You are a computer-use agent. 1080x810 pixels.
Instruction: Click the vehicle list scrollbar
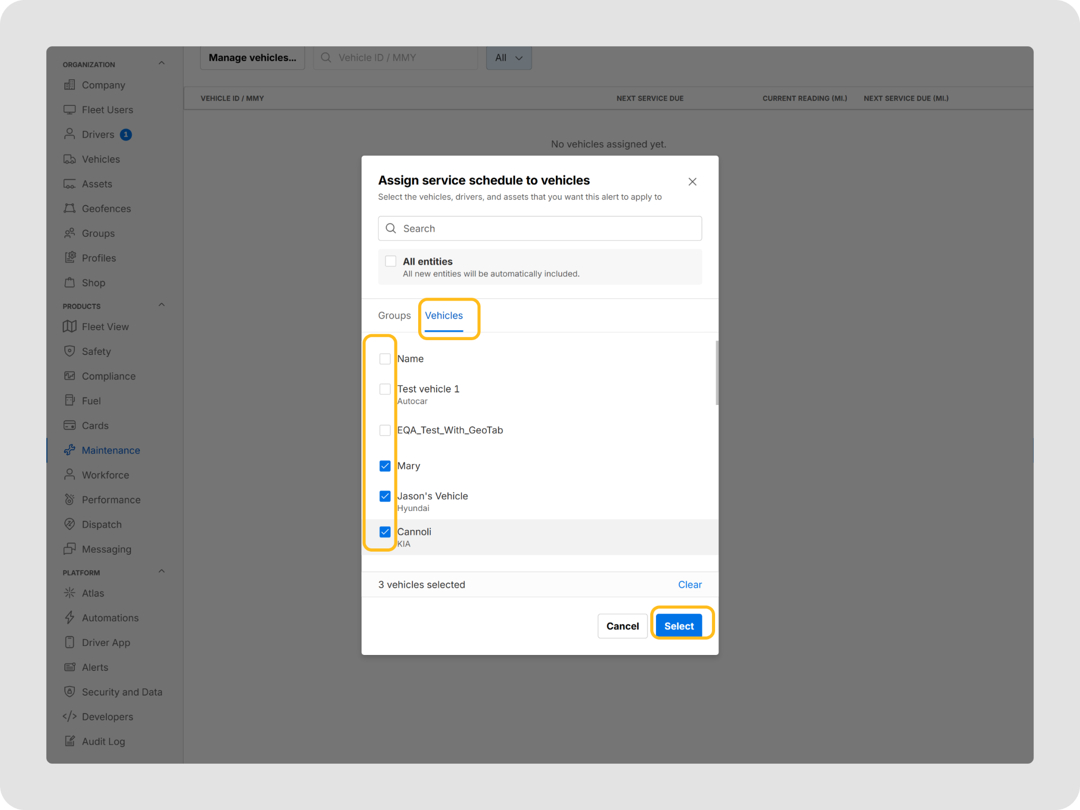717,373
